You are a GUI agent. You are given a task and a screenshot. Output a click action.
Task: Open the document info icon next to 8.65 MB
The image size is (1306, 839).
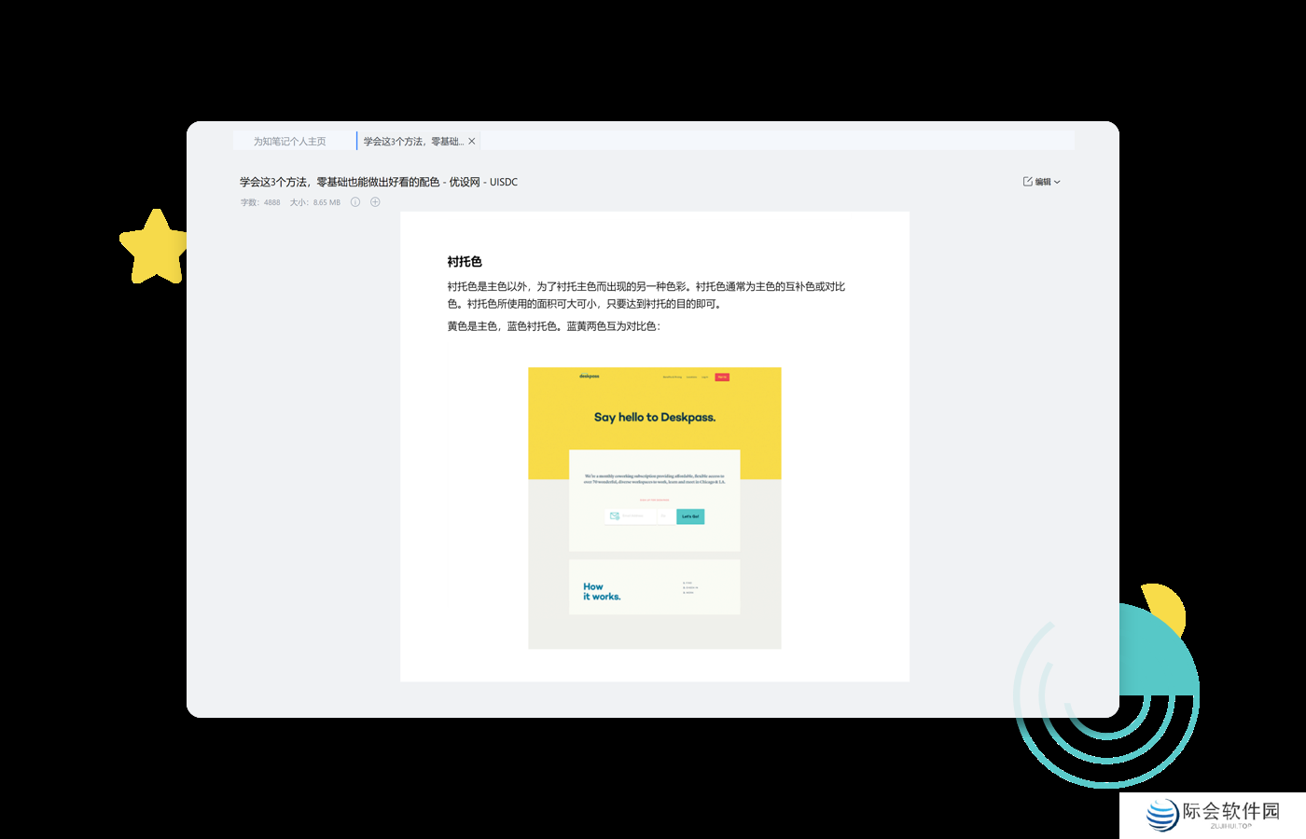pyautogui.click(x=355, y=201)
